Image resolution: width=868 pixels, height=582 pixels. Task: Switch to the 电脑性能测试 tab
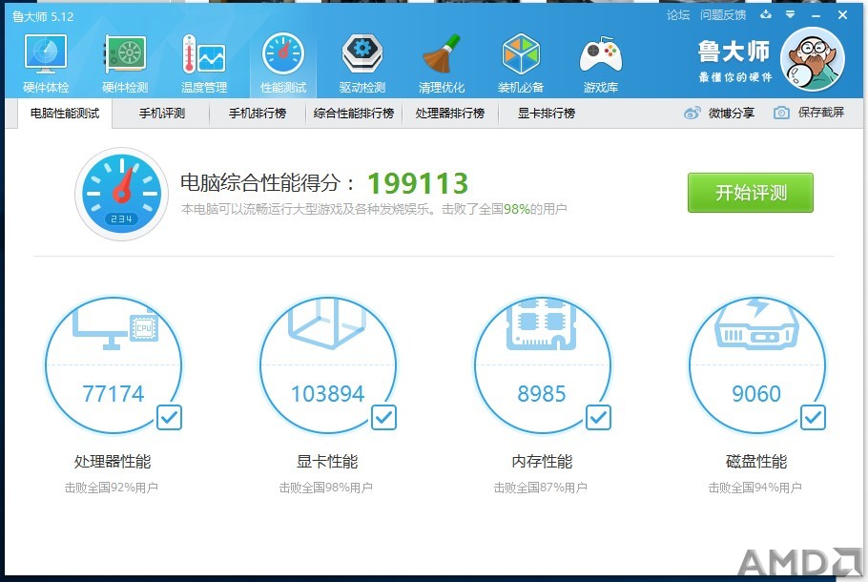click(x=65, y=114)
